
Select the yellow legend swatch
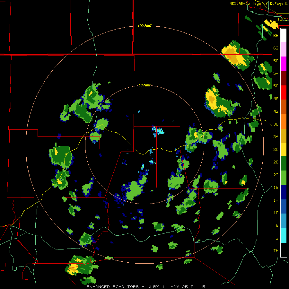(284, 150)
